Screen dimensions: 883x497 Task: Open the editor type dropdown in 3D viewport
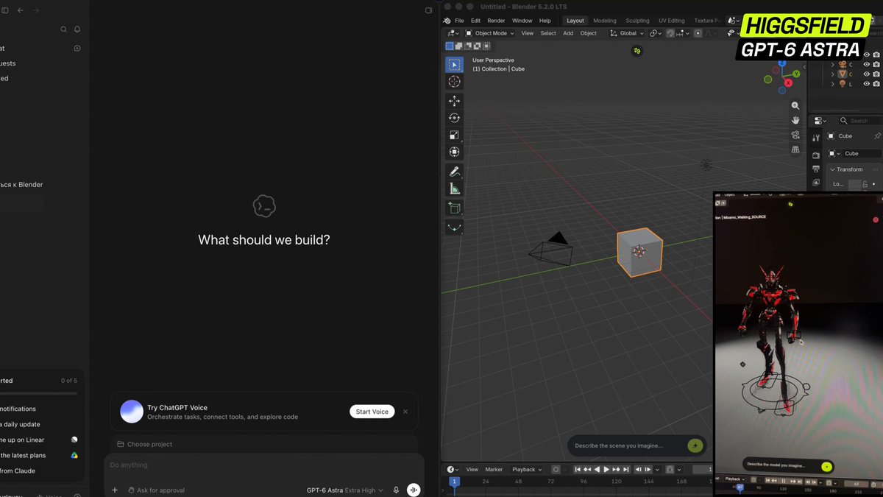tap(453, 33)
